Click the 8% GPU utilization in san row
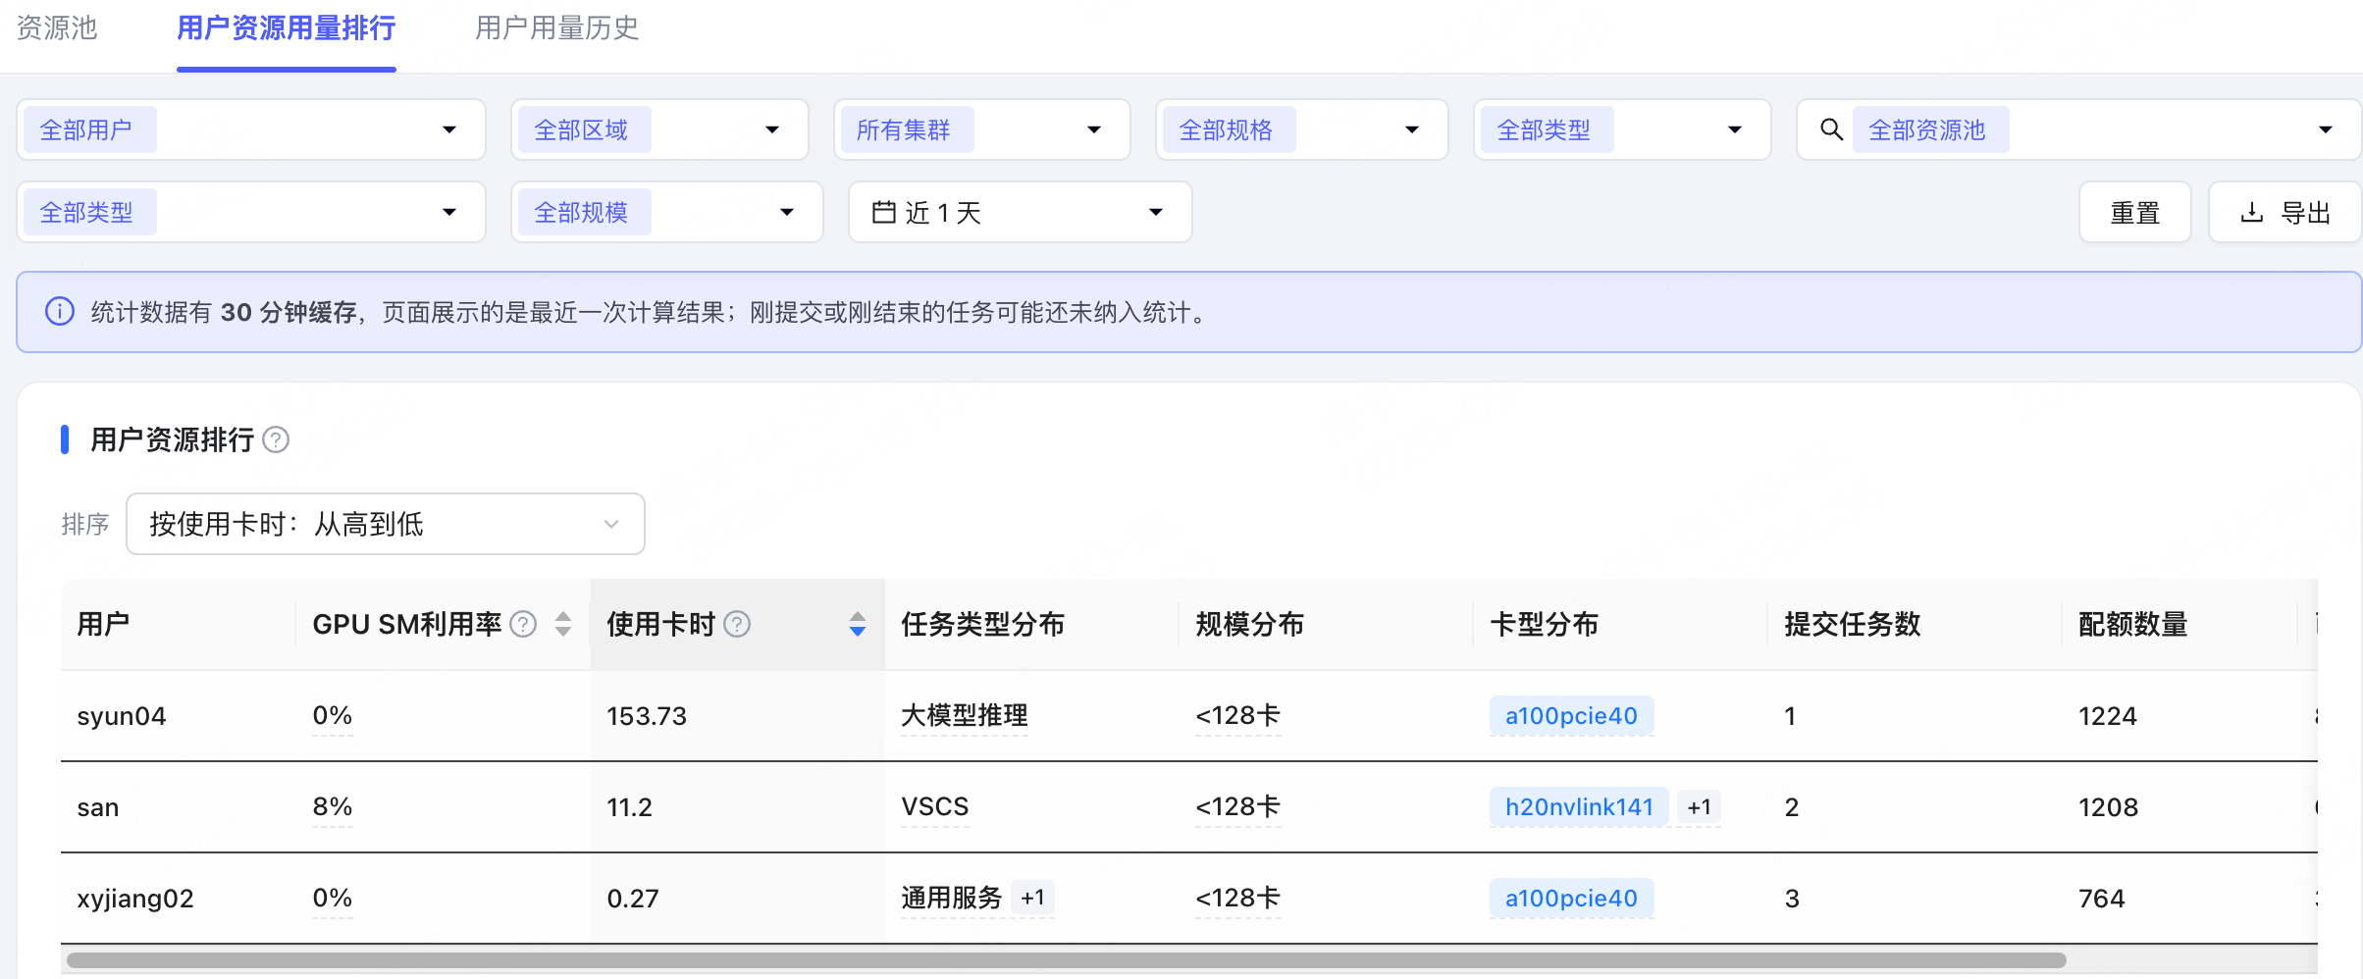This screenshot has height=979, width=2363. tap(332, 807)
